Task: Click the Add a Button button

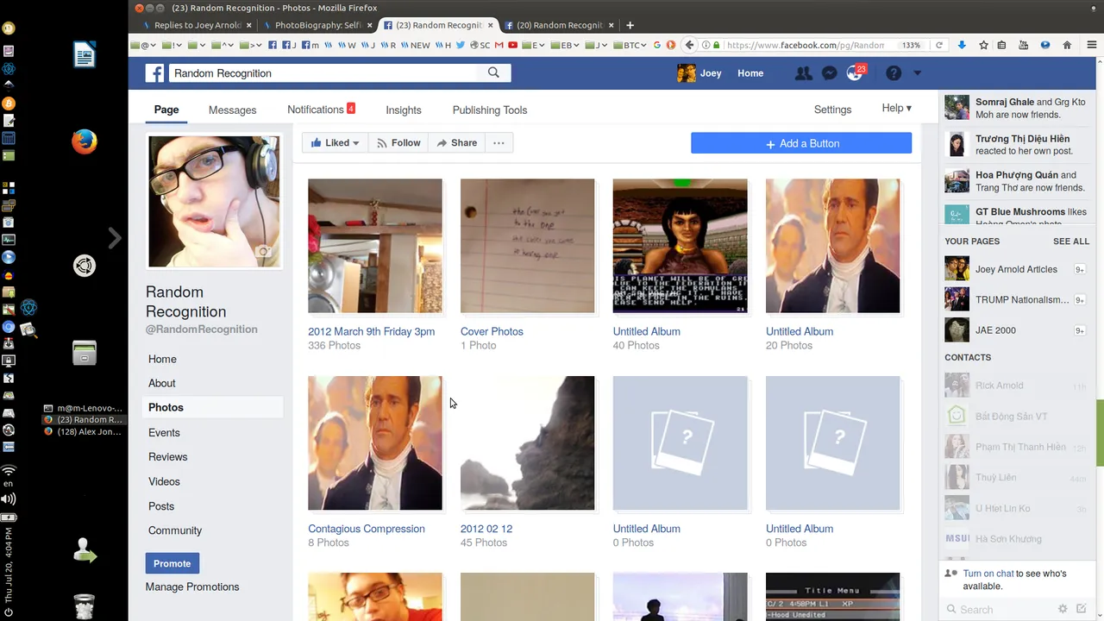Action: 801,143
